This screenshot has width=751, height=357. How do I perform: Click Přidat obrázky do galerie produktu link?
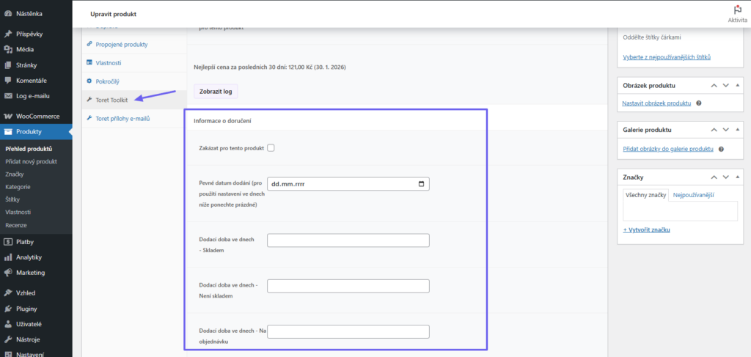click(668, 150)
